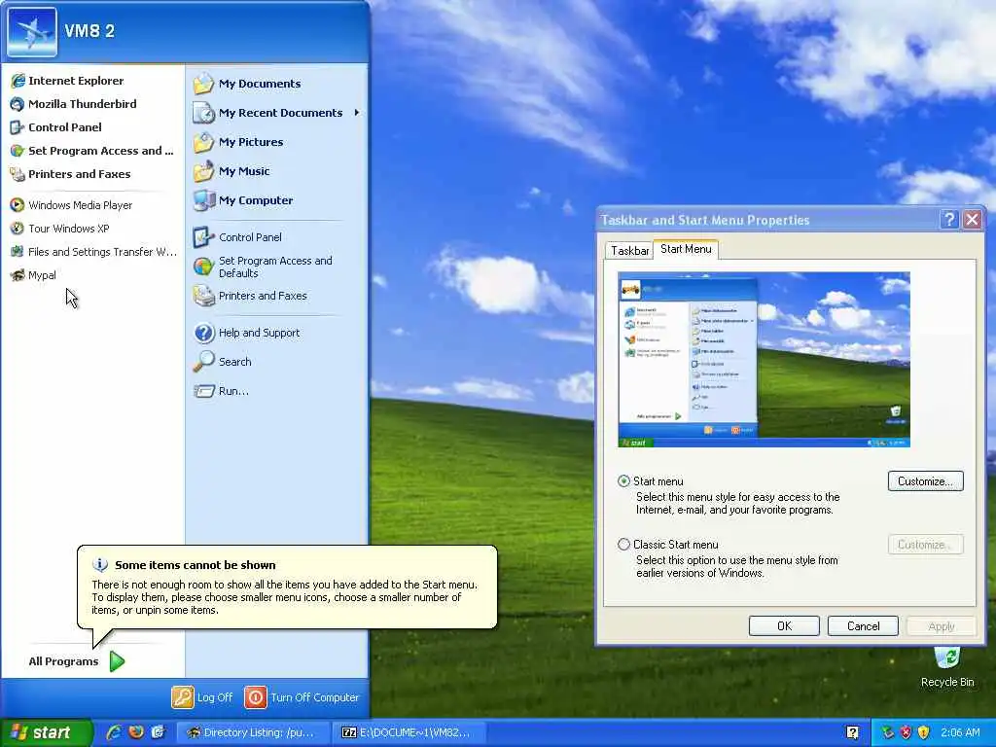Launch Windows Media Player

pos(71,205)
